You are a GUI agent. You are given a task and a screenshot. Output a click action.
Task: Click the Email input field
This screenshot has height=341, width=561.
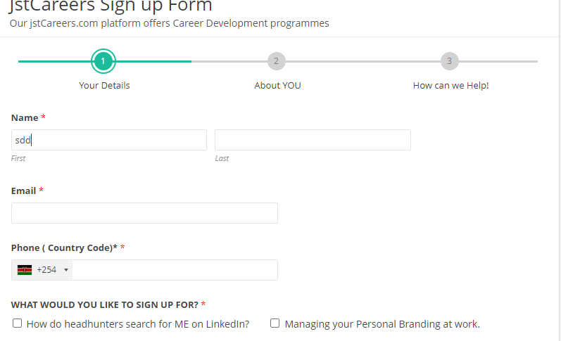[x=144, y=213]
